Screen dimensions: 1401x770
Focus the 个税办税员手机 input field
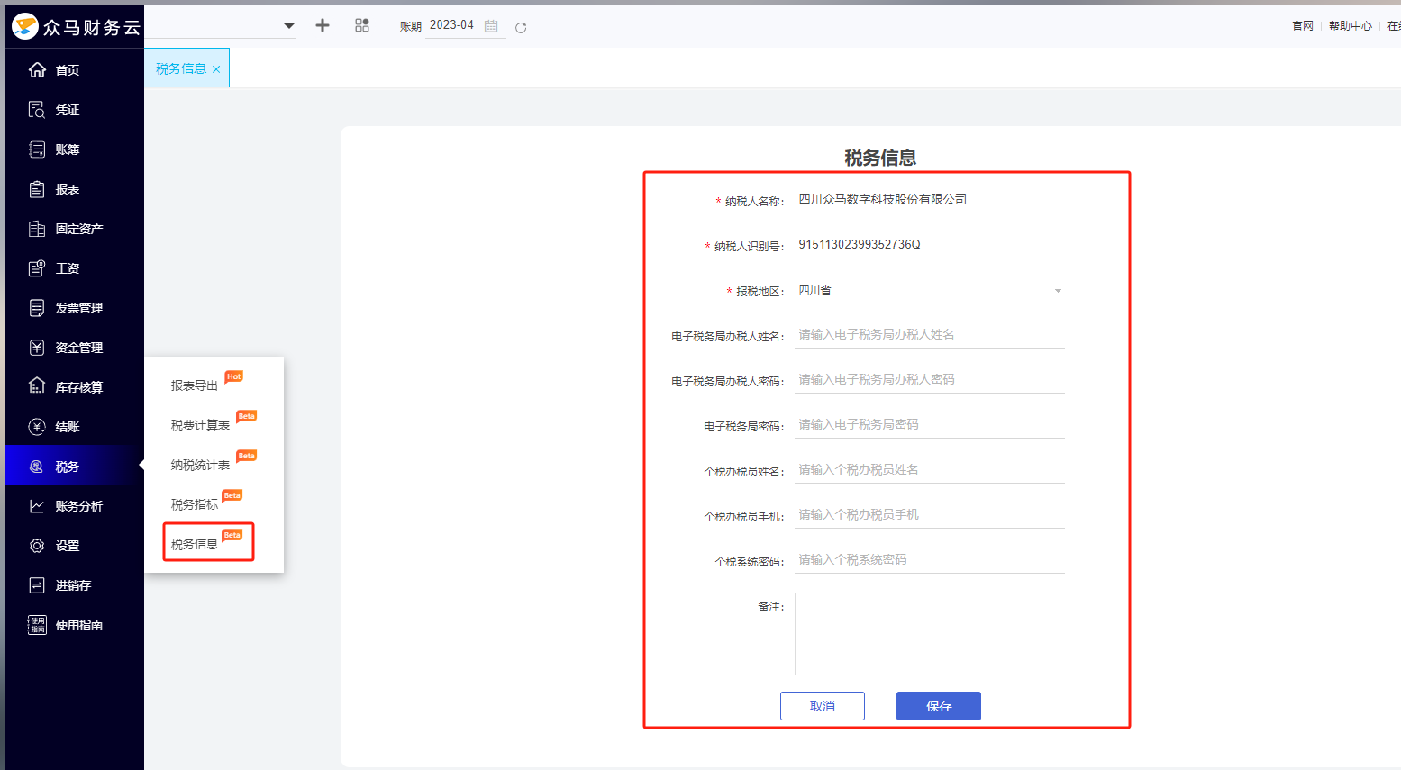[930, 515]
